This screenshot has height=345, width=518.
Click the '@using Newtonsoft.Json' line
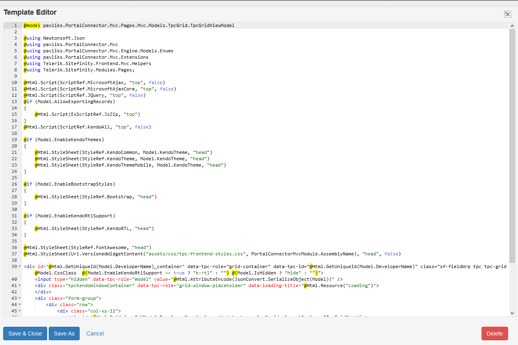pos(54,38)
